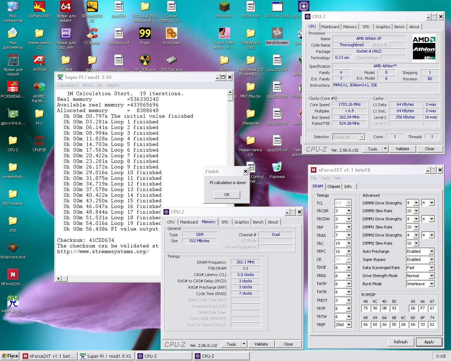The width and height of the screenshot is (451, 361).
Task: Expand the Data Scavenged Rate dropdown
Action: pyautogui.click(x=432, y=268)
